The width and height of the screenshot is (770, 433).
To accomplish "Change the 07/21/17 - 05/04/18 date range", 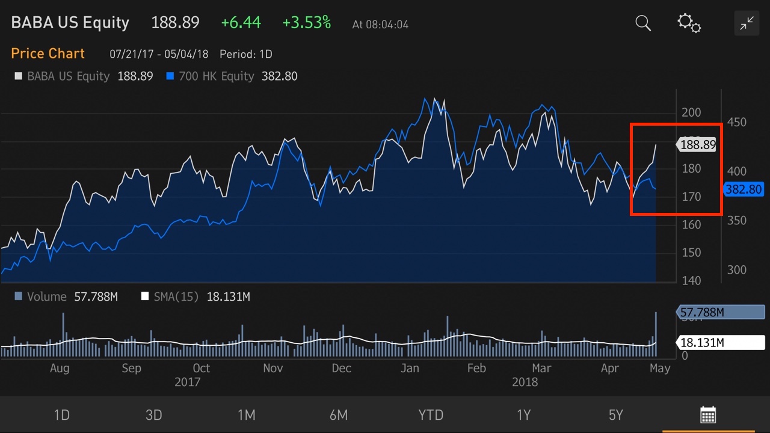I will coord(159,54).
